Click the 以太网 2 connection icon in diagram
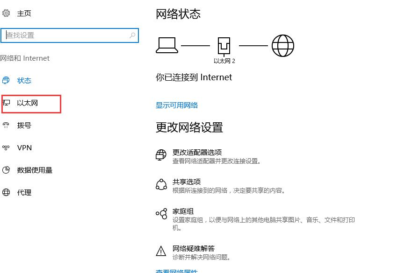 click(224, 45)
